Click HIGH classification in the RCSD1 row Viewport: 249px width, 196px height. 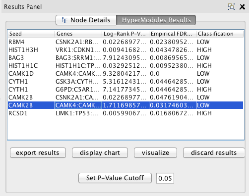point(220,113)
